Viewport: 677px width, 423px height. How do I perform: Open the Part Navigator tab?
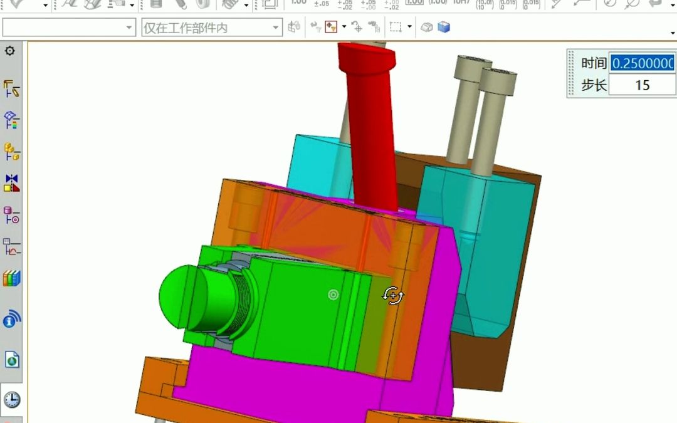coord(11,152)
